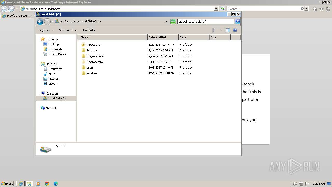
Task: Sort by the Date modified column
Action: 163,37
